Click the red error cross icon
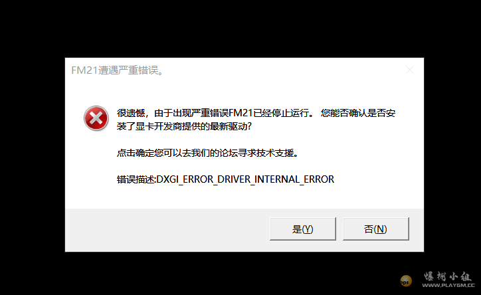This screenshot has width=481, height=295. [96, 118]
